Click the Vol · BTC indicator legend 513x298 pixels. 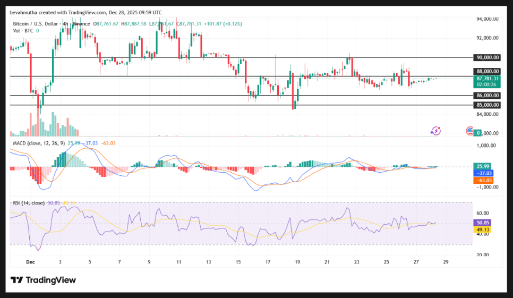[22, 31]
